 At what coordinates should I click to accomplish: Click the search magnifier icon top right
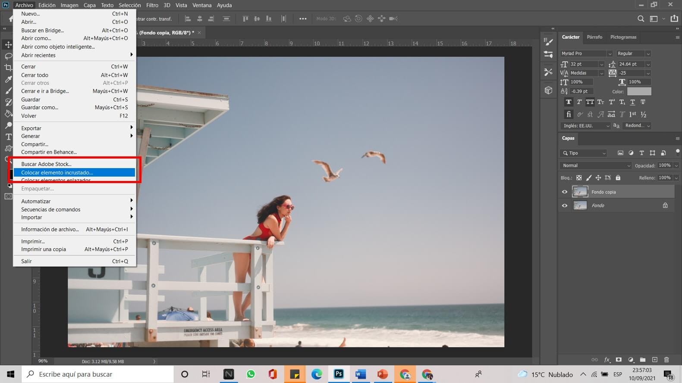tap(641, 19)
